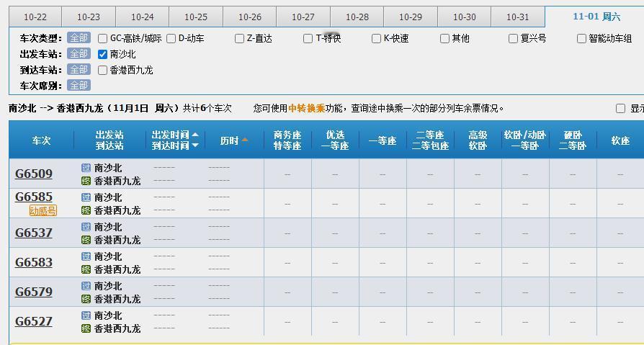Switch to the 10-22 date tab
The height and width of the screenshot is (345, 644).
pyautogui.click(x=35, y=17)
